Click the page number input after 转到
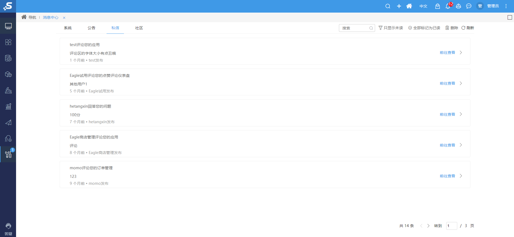The height and width of the screenshot is (237, 514). tap(452, 226)
